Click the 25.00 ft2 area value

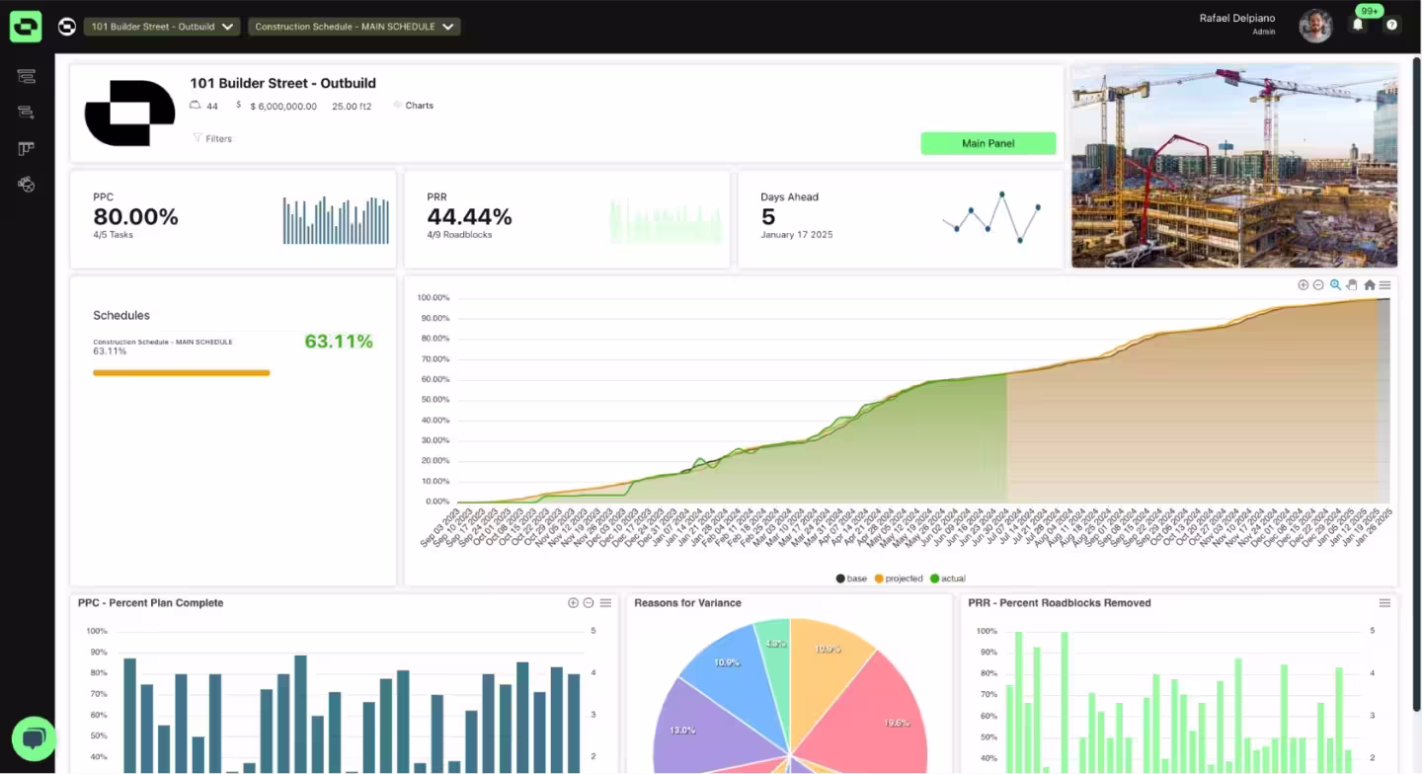pyautogui.click(x=352, y=106)
